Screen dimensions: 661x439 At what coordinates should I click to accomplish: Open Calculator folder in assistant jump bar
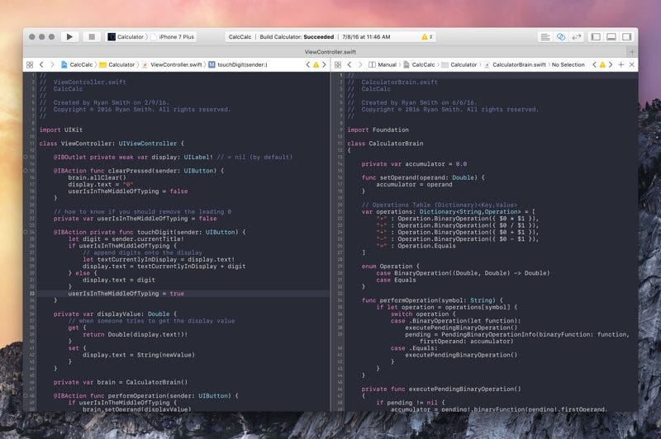[459, 65]
